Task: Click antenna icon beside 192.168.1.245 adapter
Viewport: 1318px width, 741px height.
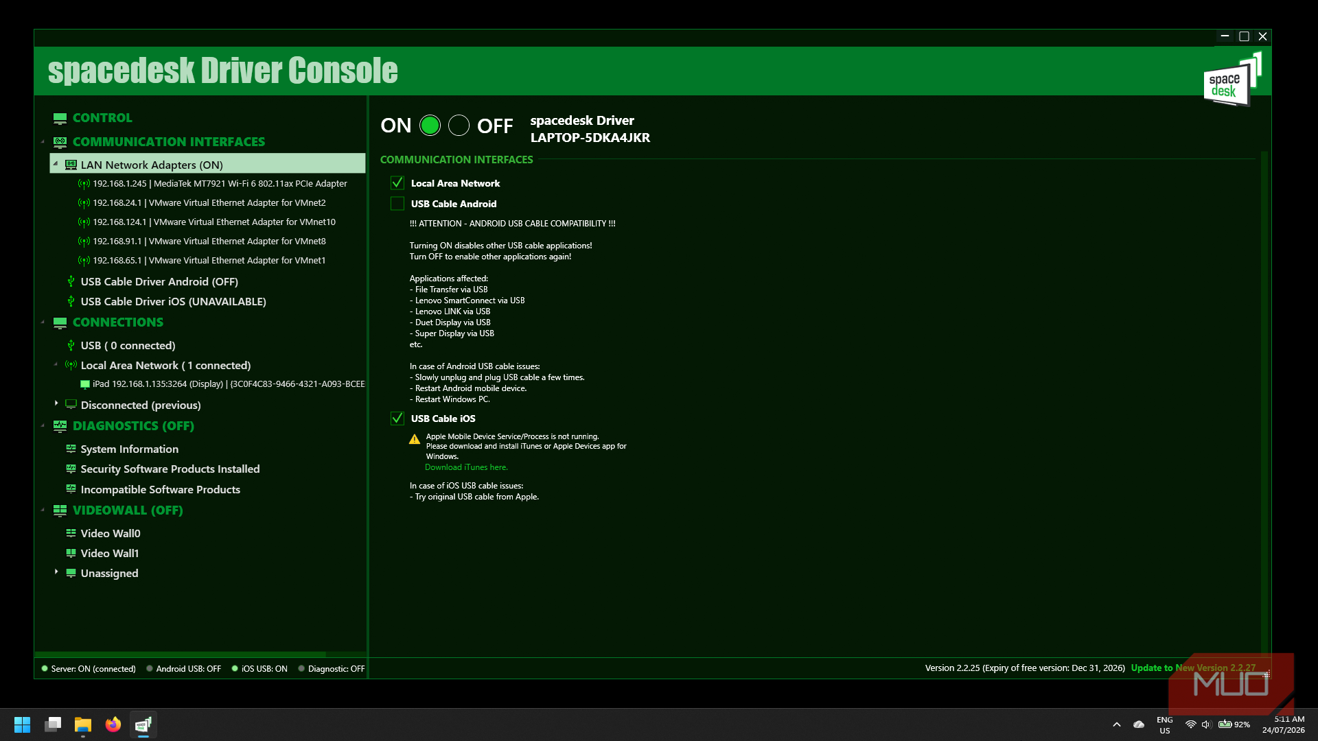Action: tap(84, 184)
